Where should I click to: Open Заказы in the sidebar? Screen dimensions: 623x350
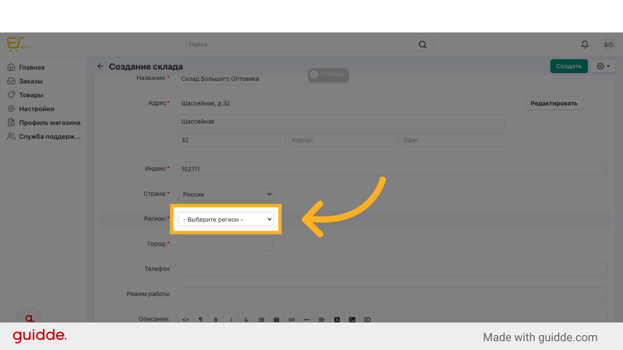pyautogui.click(x=31, y=81)
